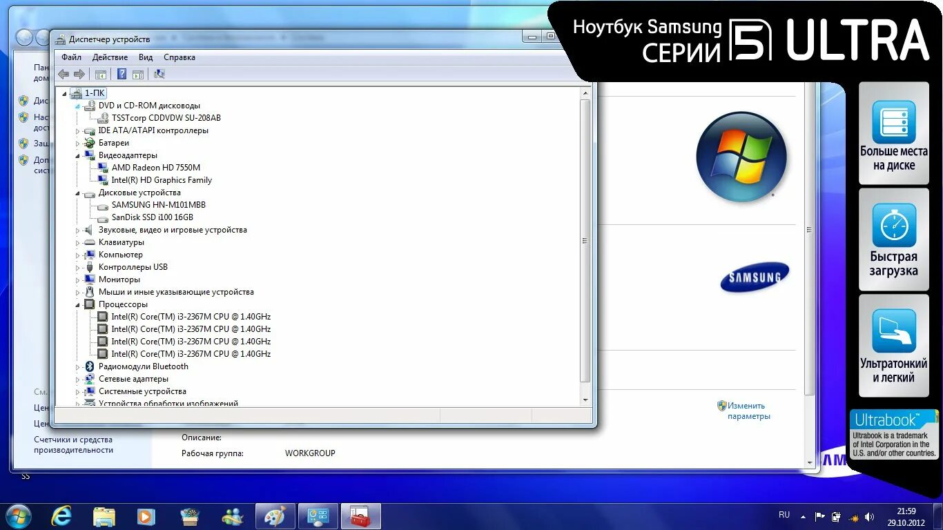Click the Мыши и иные указывающие устройства icon
The height and width of the screenshot is (530, 943).
(89, 292)
